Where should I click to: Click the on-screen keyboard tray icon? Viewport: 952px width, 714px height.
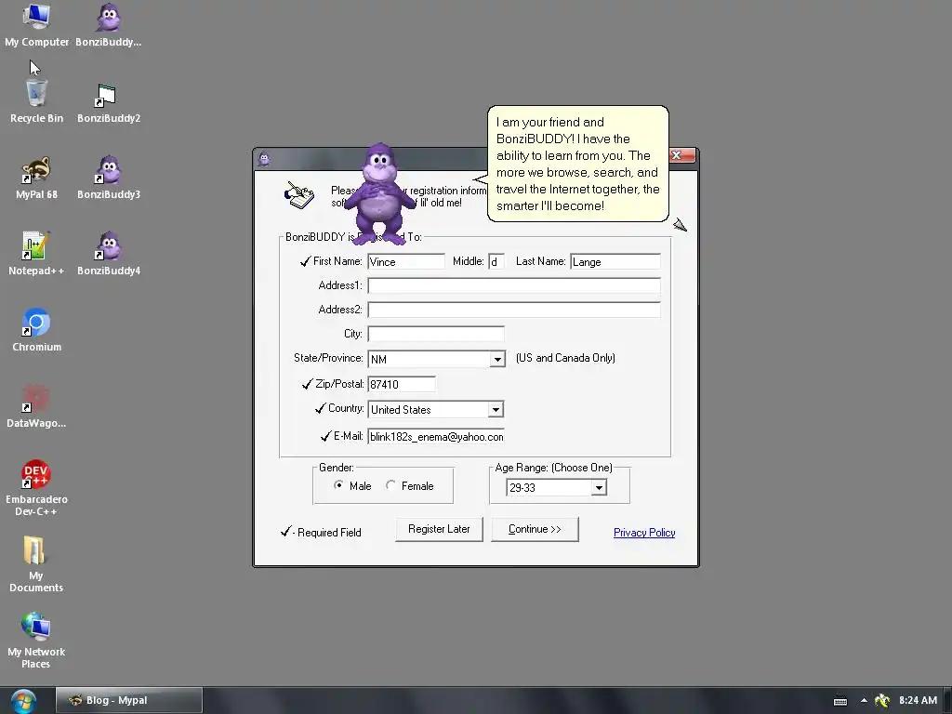tap(840, 701)
